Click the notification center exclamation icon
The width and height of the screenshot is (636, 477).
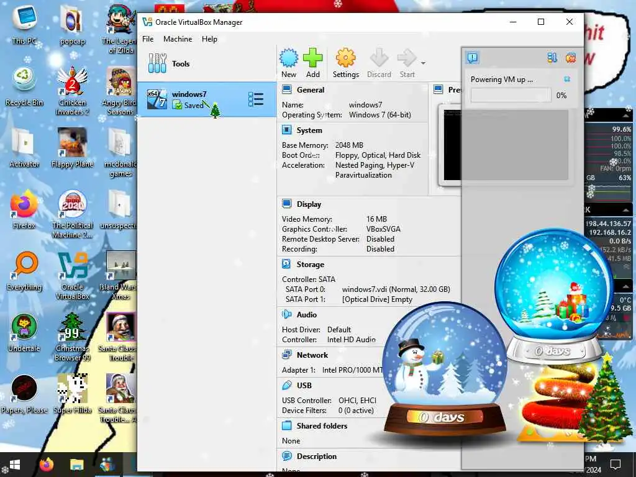(x=473, y=58)
